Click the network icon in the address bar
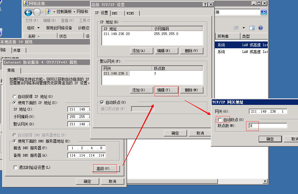 click(49, 12)
